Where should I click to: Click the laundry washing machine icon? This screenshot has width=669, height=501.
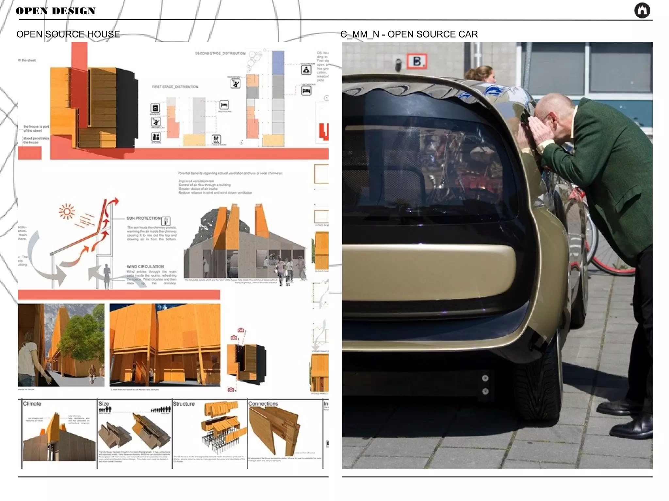tap(155, 108)
